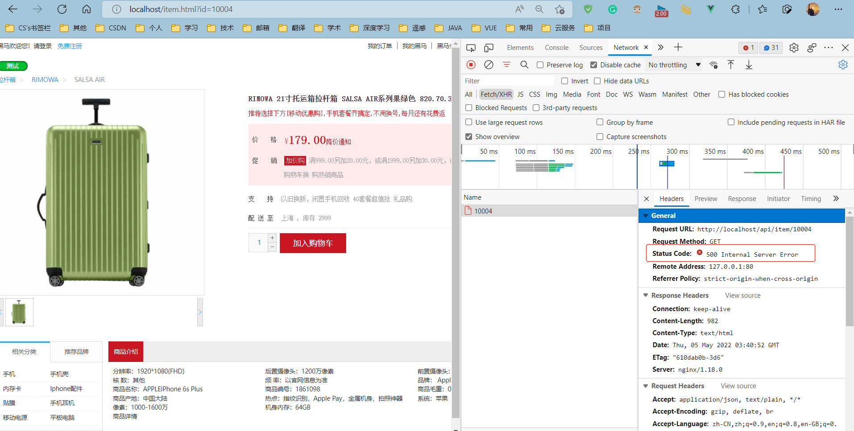854x431 pixels.
Task: Export HAR file with download arrow
Action: coord(749,65)
